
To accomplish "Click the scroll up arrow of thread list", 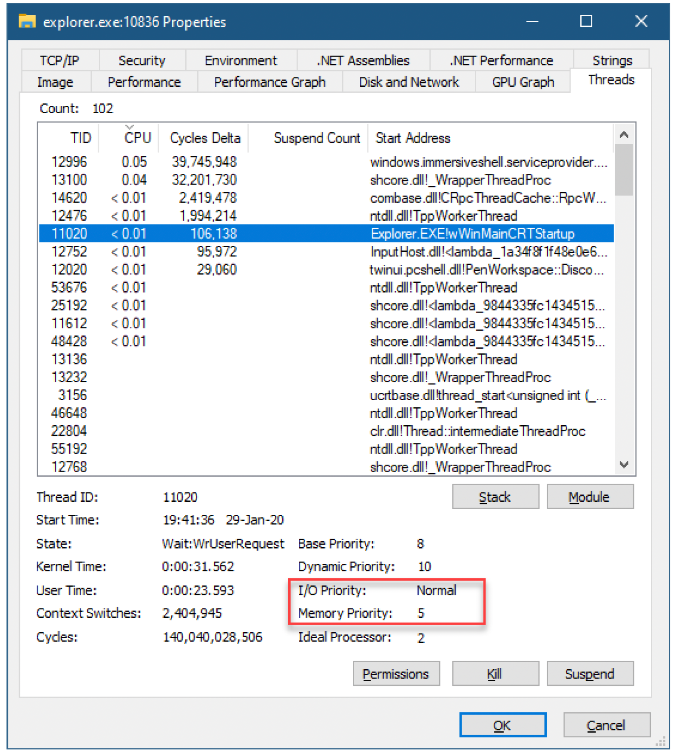I will point(624,135).
